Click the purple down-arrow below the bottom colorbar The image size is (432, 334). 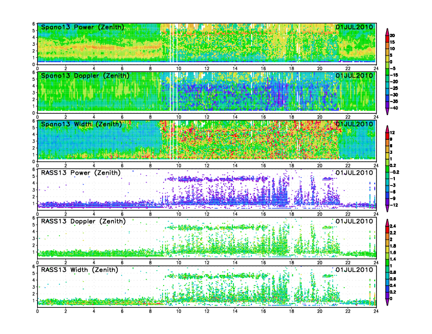[387, 302]
